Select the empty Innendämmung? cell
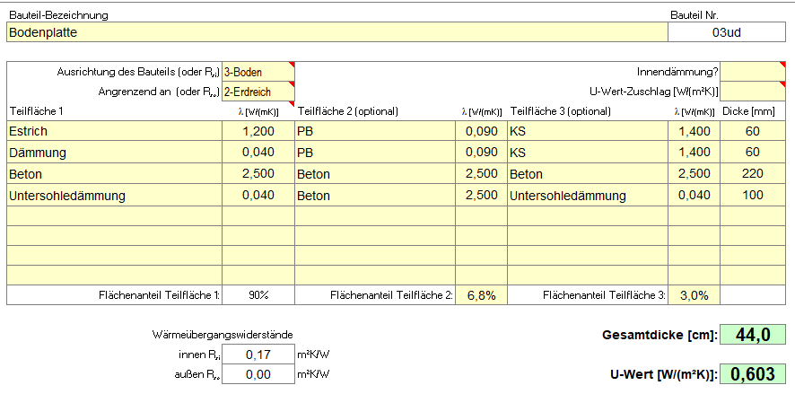The height and width of the screenshot is (394, 795). (754, 72)
